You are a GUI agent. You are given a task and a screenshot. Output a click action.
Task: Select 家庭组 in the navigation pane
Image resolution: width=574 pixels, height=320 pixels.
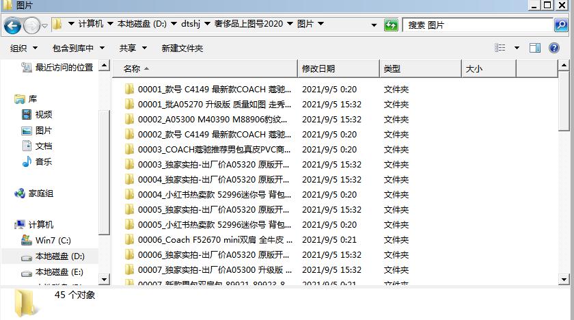point(33,194)
